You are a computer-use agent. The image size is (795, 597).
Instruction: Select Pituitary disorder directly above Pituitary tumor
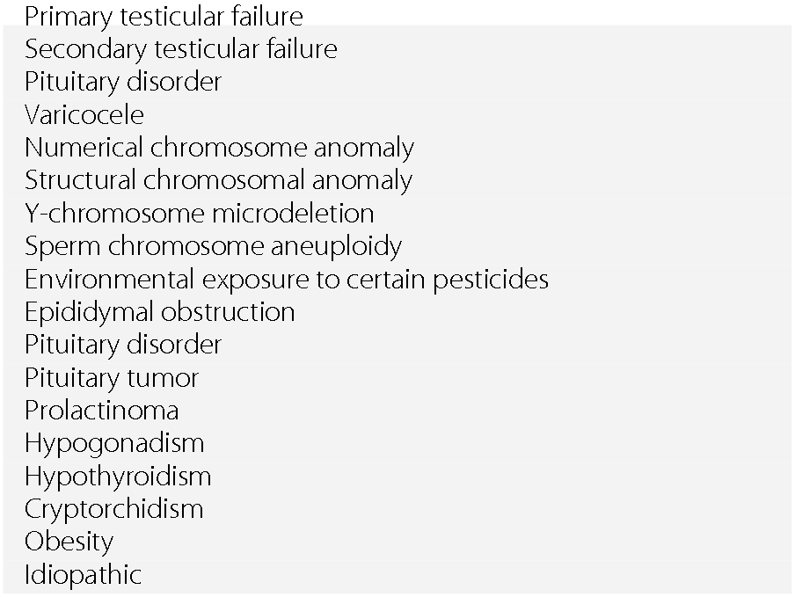click(x=122, y=345)
